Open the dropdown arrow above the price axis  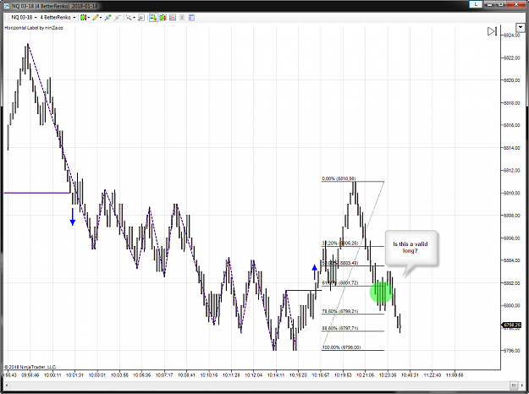[520, 27]
